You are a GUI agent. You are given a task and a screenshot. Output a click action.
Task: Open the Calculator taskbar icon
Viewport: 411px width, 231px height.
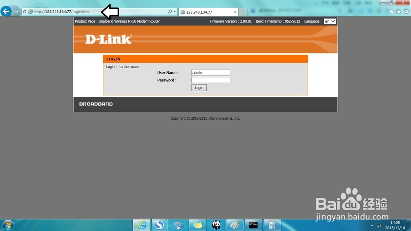point(272,225)
